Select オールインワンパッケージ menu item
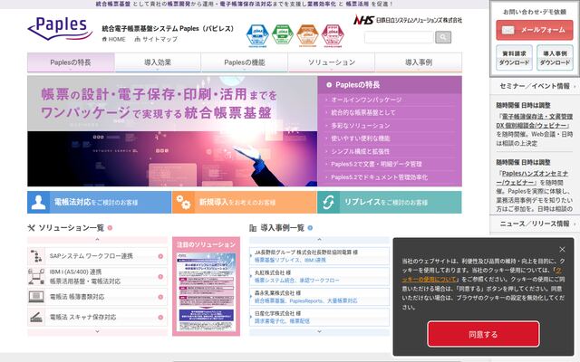The width and height of the screenshot is (580, 362). tap(366, 100)
